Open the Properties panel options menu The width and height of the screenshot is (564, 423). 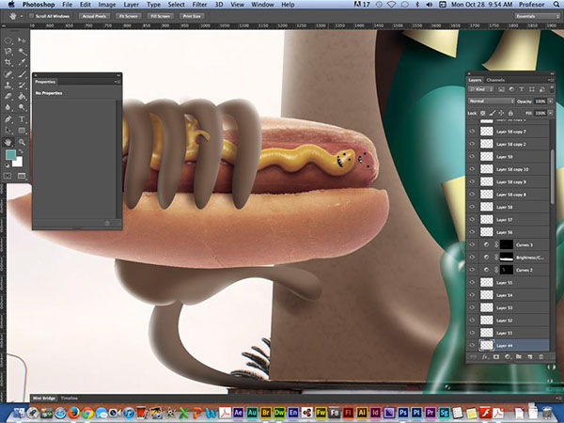point(117,82)
